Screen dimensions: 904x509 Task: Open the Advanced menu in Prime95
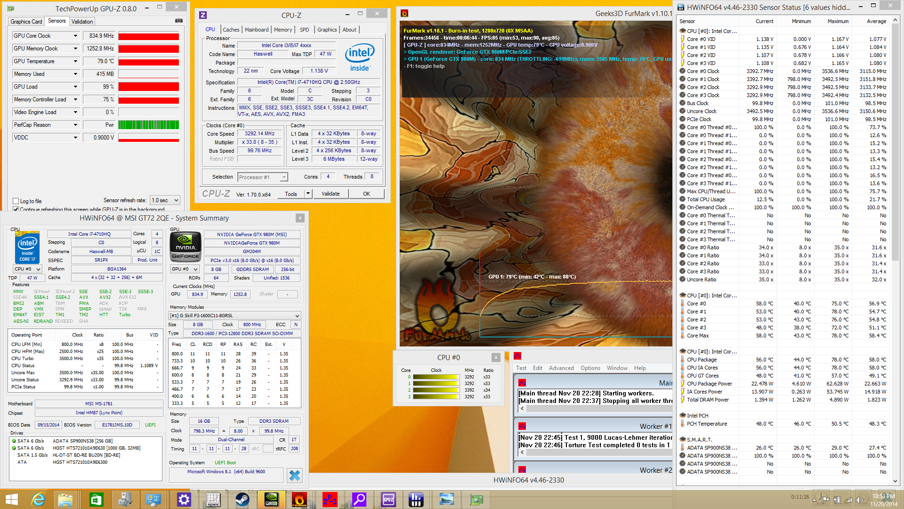[561, 368]
